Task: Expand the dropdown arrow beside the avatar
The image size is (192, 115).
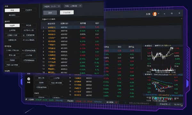Action: (x=159, y=13)
